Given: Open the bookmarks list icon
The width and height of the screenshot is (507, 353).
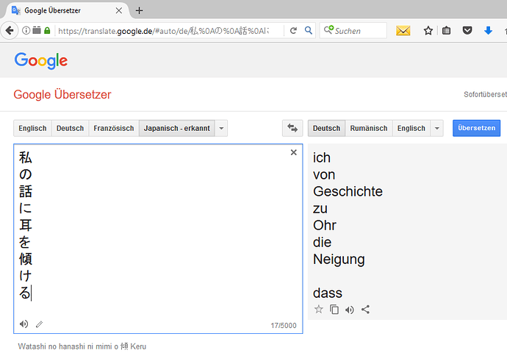Looking at the screenshot, I should [446, 31].
